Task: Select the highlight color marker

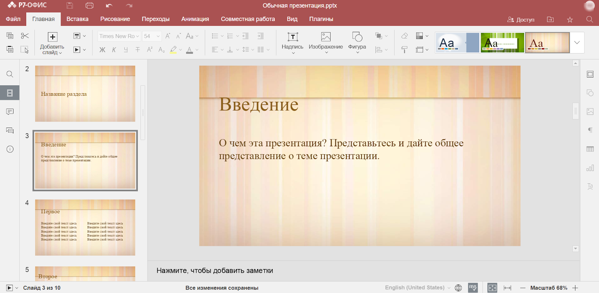Action: [x=173, y=49]
